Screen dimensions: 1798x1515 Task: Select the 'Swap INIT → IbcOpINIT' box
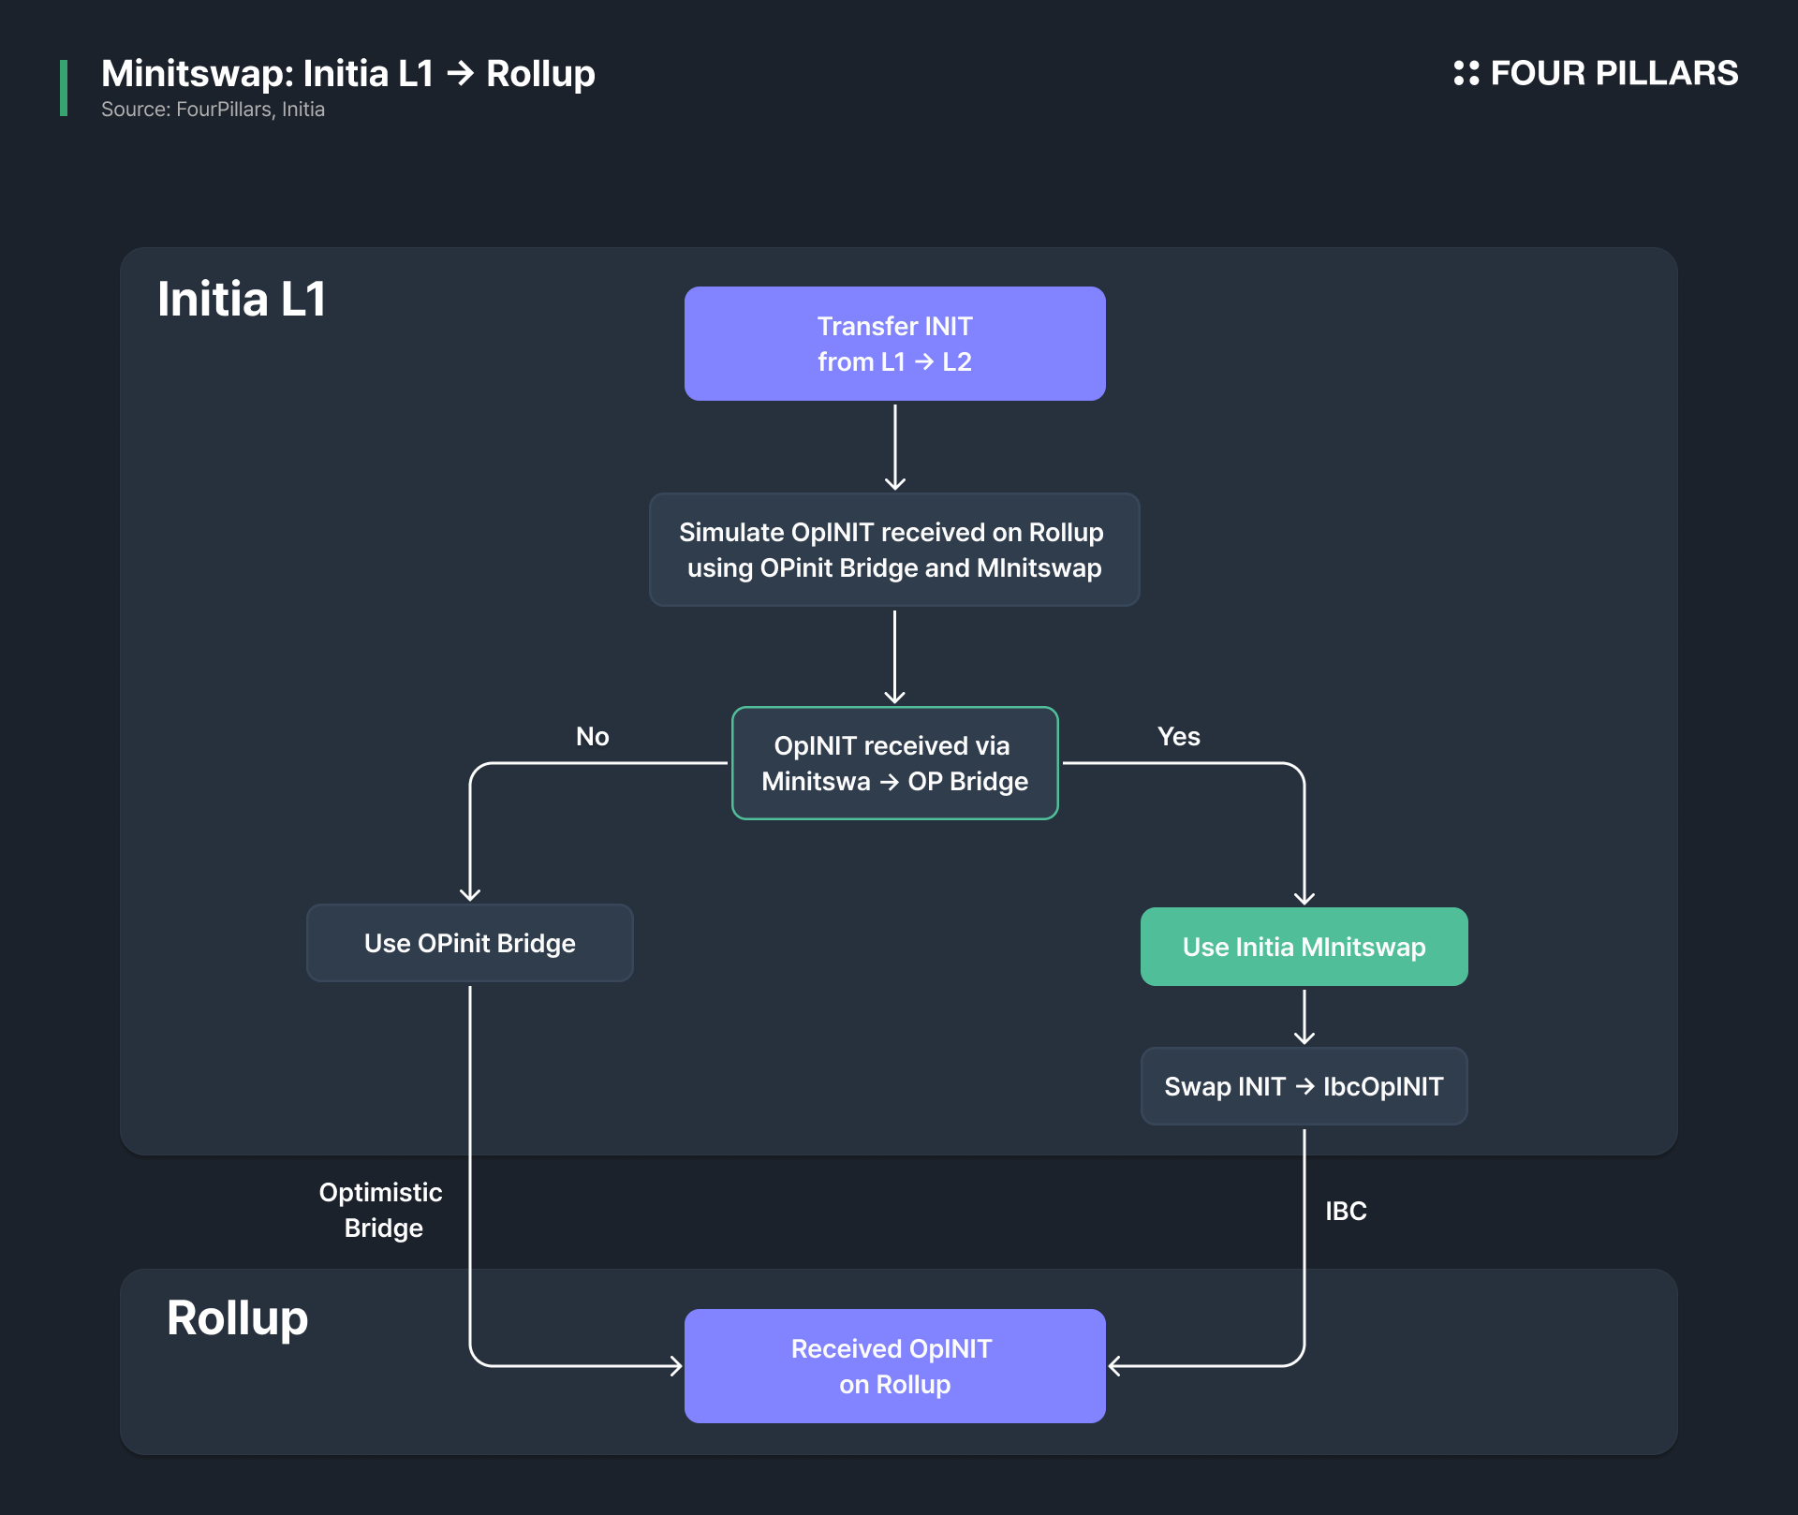(x=1304, y=1086)
